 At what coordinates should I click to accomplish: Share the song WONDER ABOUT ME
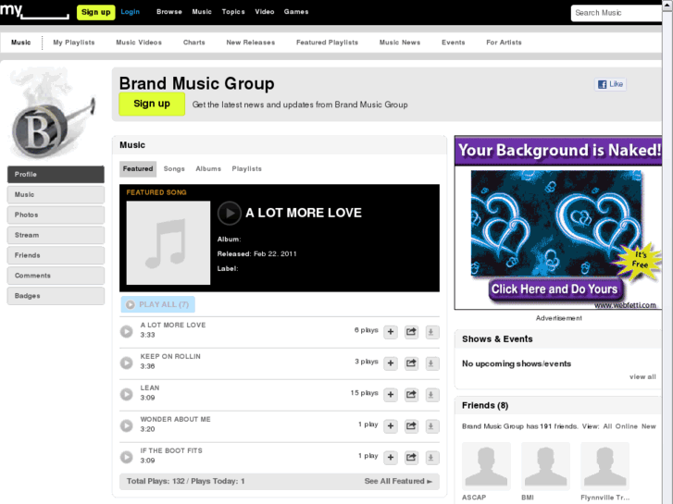click(411, 426)
